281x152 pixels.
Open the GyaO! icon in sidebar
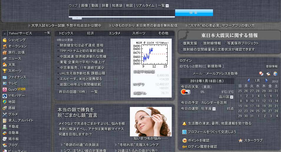(x=4, y=90)
